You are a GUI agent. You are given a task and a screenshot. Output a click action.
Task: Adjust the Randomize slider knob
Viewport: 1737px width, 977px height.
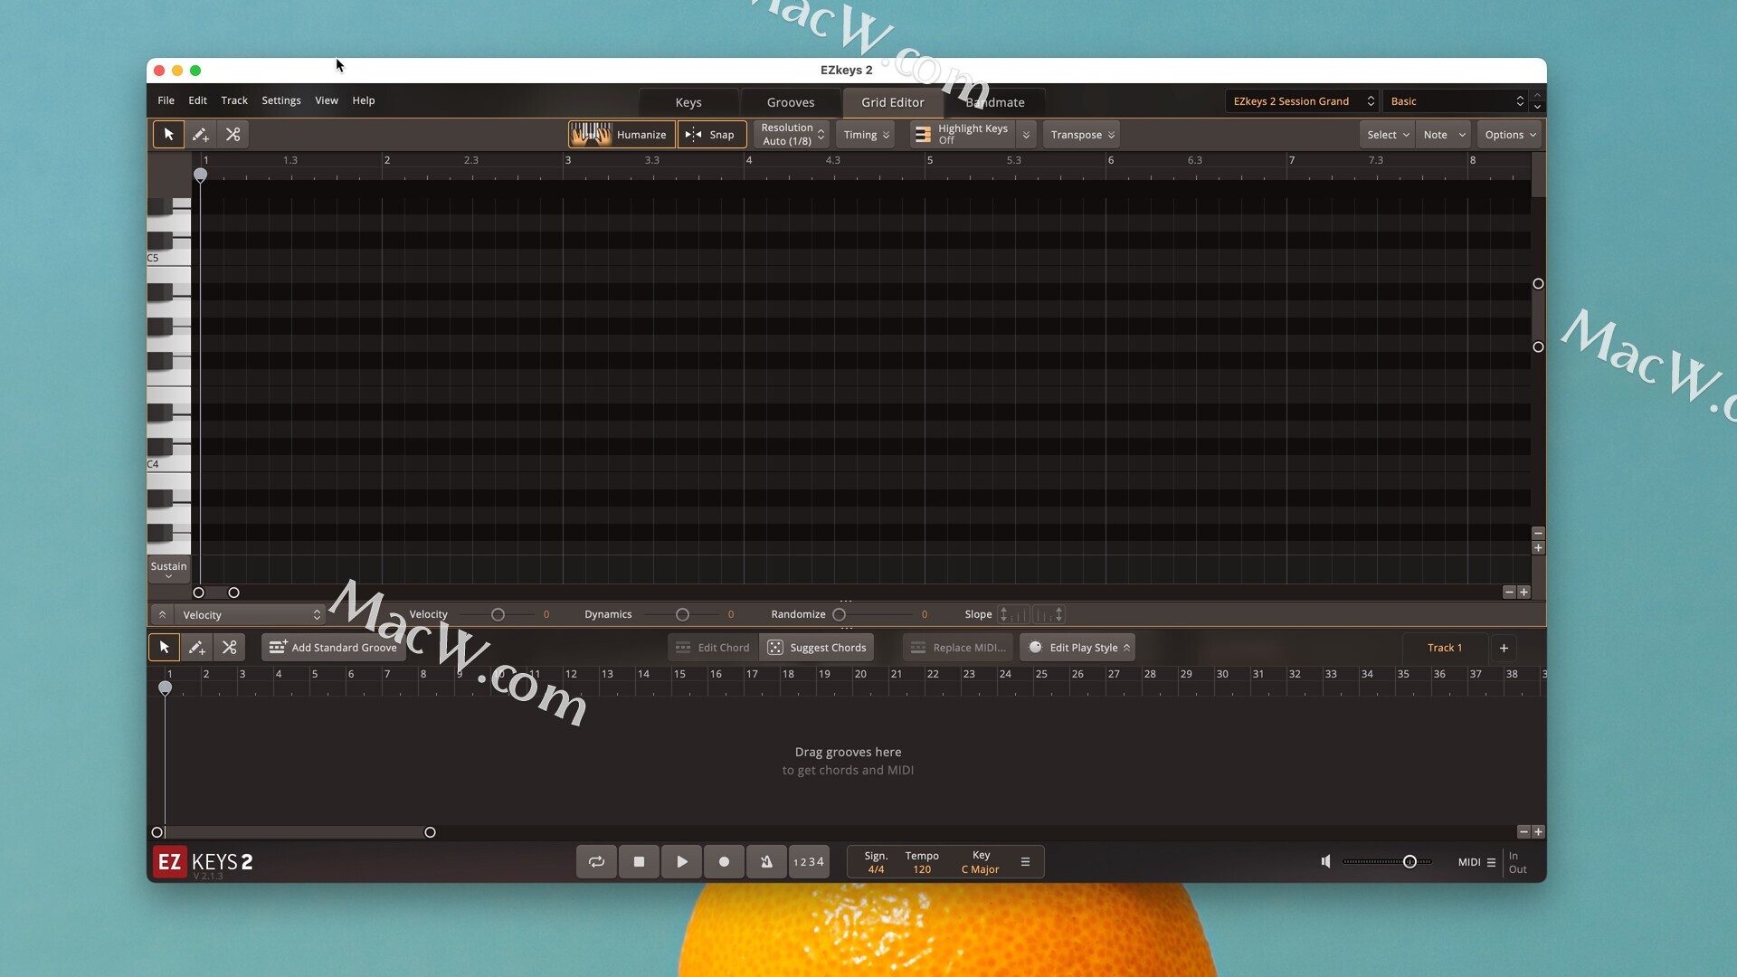[839, 615]
